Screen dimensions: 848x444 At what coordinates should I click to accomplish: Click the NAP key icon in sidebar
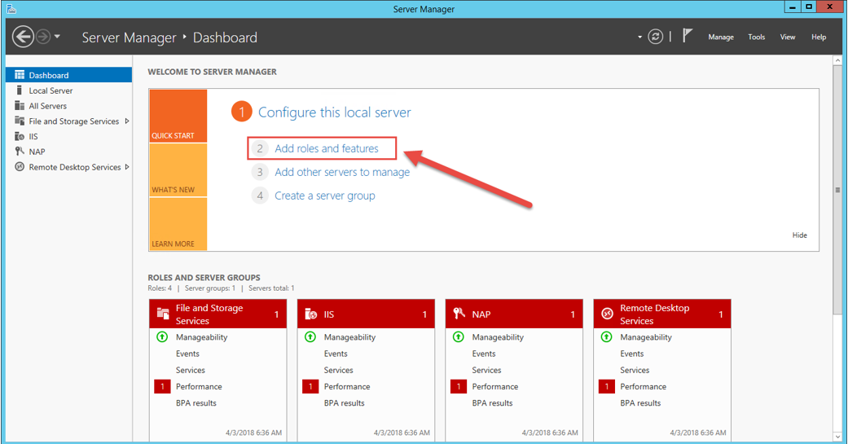20,152
